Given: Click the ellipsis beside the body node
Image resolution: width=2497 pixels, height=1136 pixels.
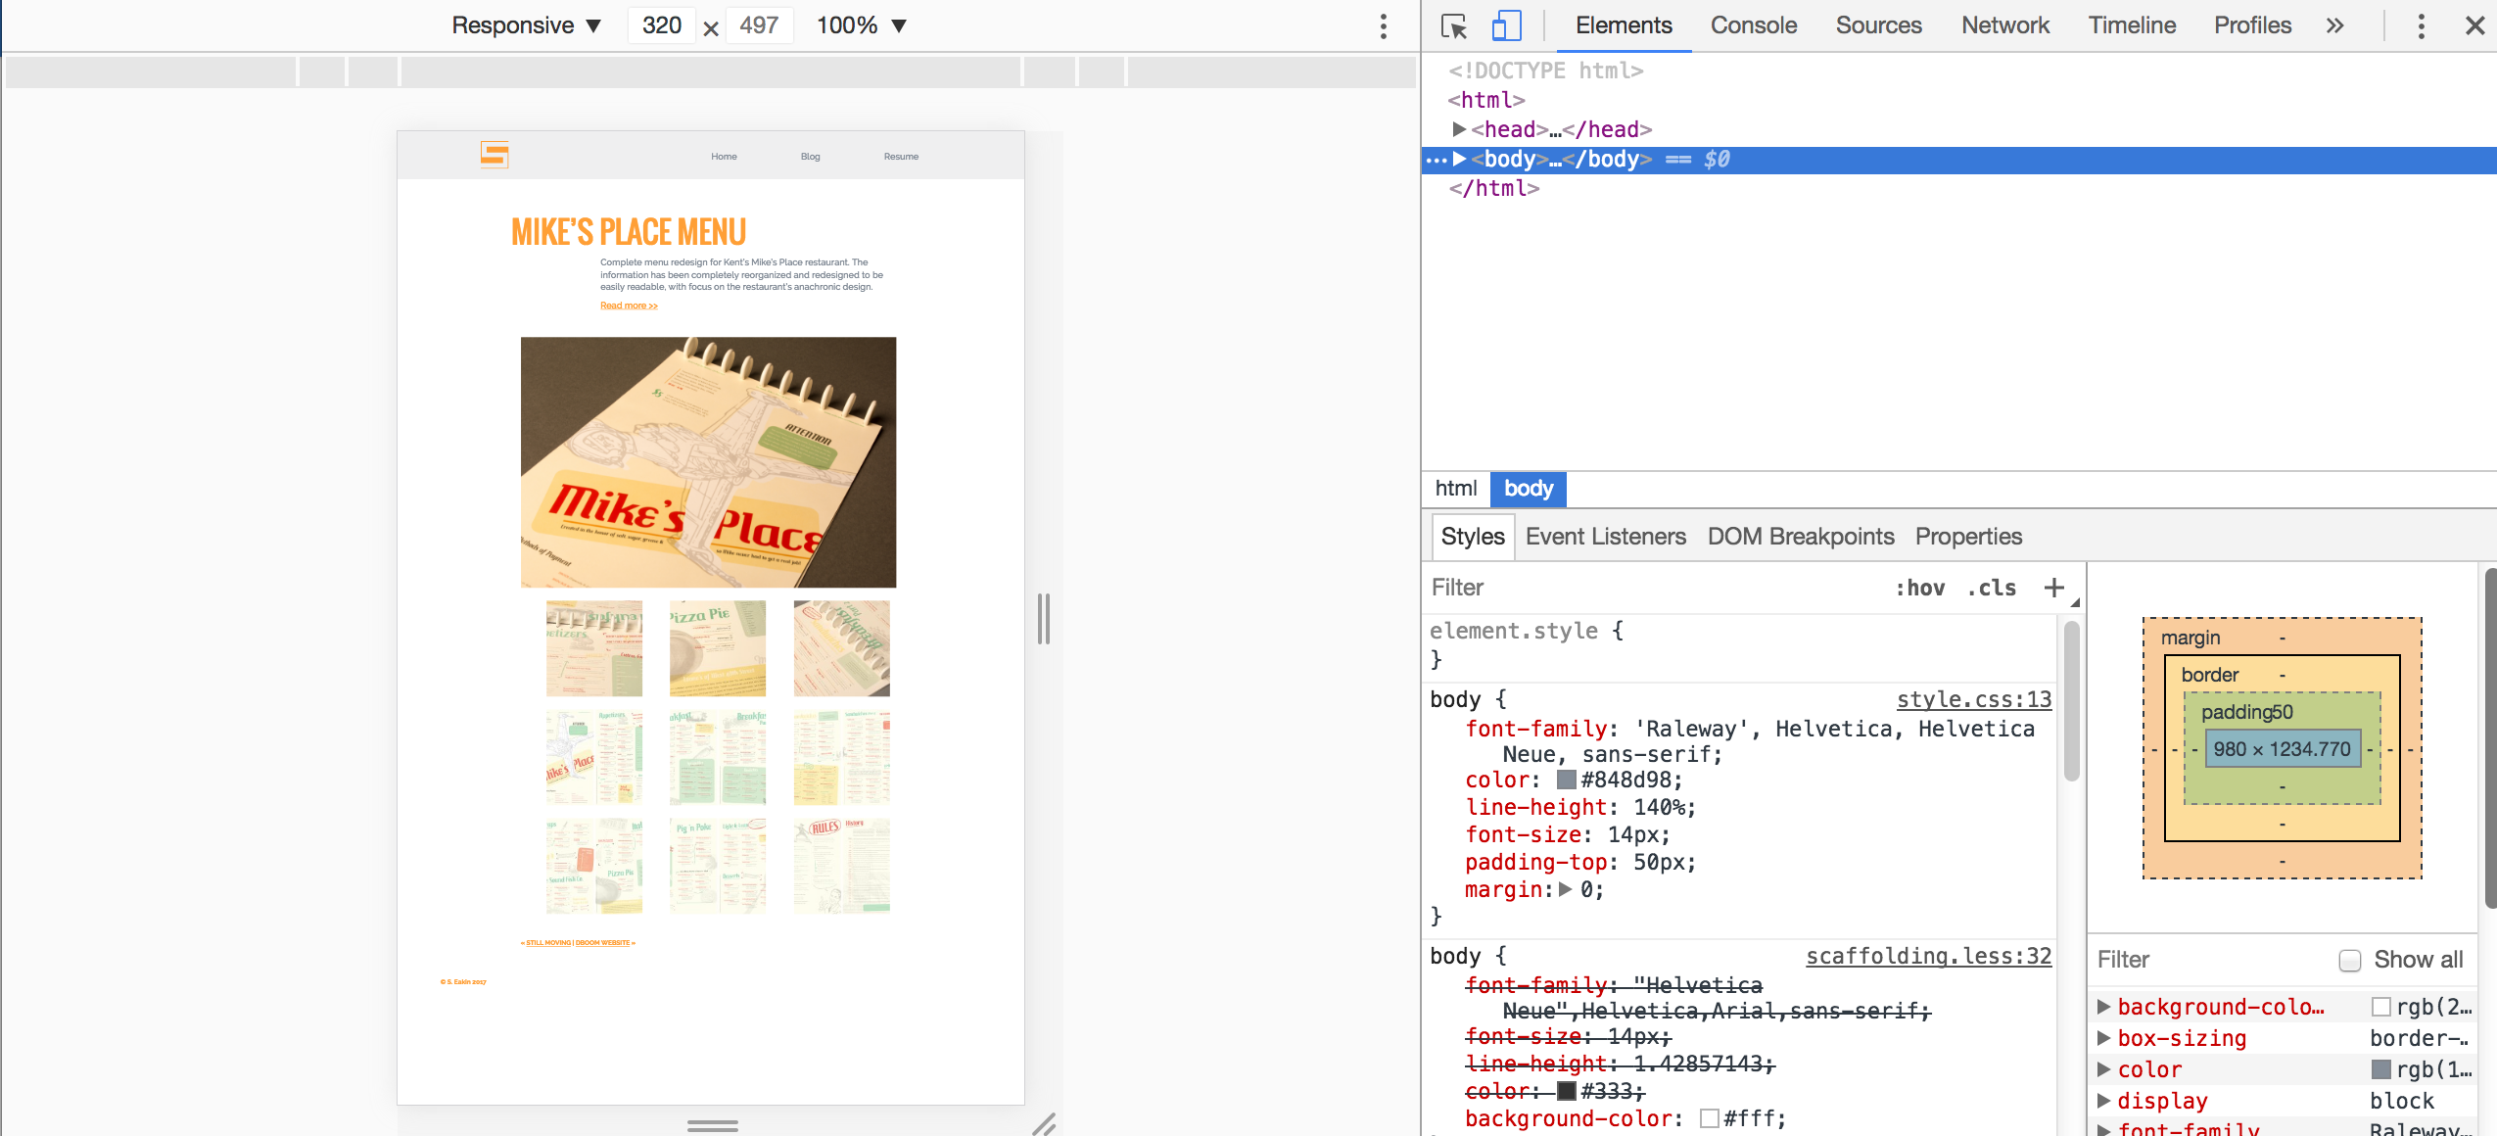Looking at the screenshot, I should click(x=1436, y=160).
